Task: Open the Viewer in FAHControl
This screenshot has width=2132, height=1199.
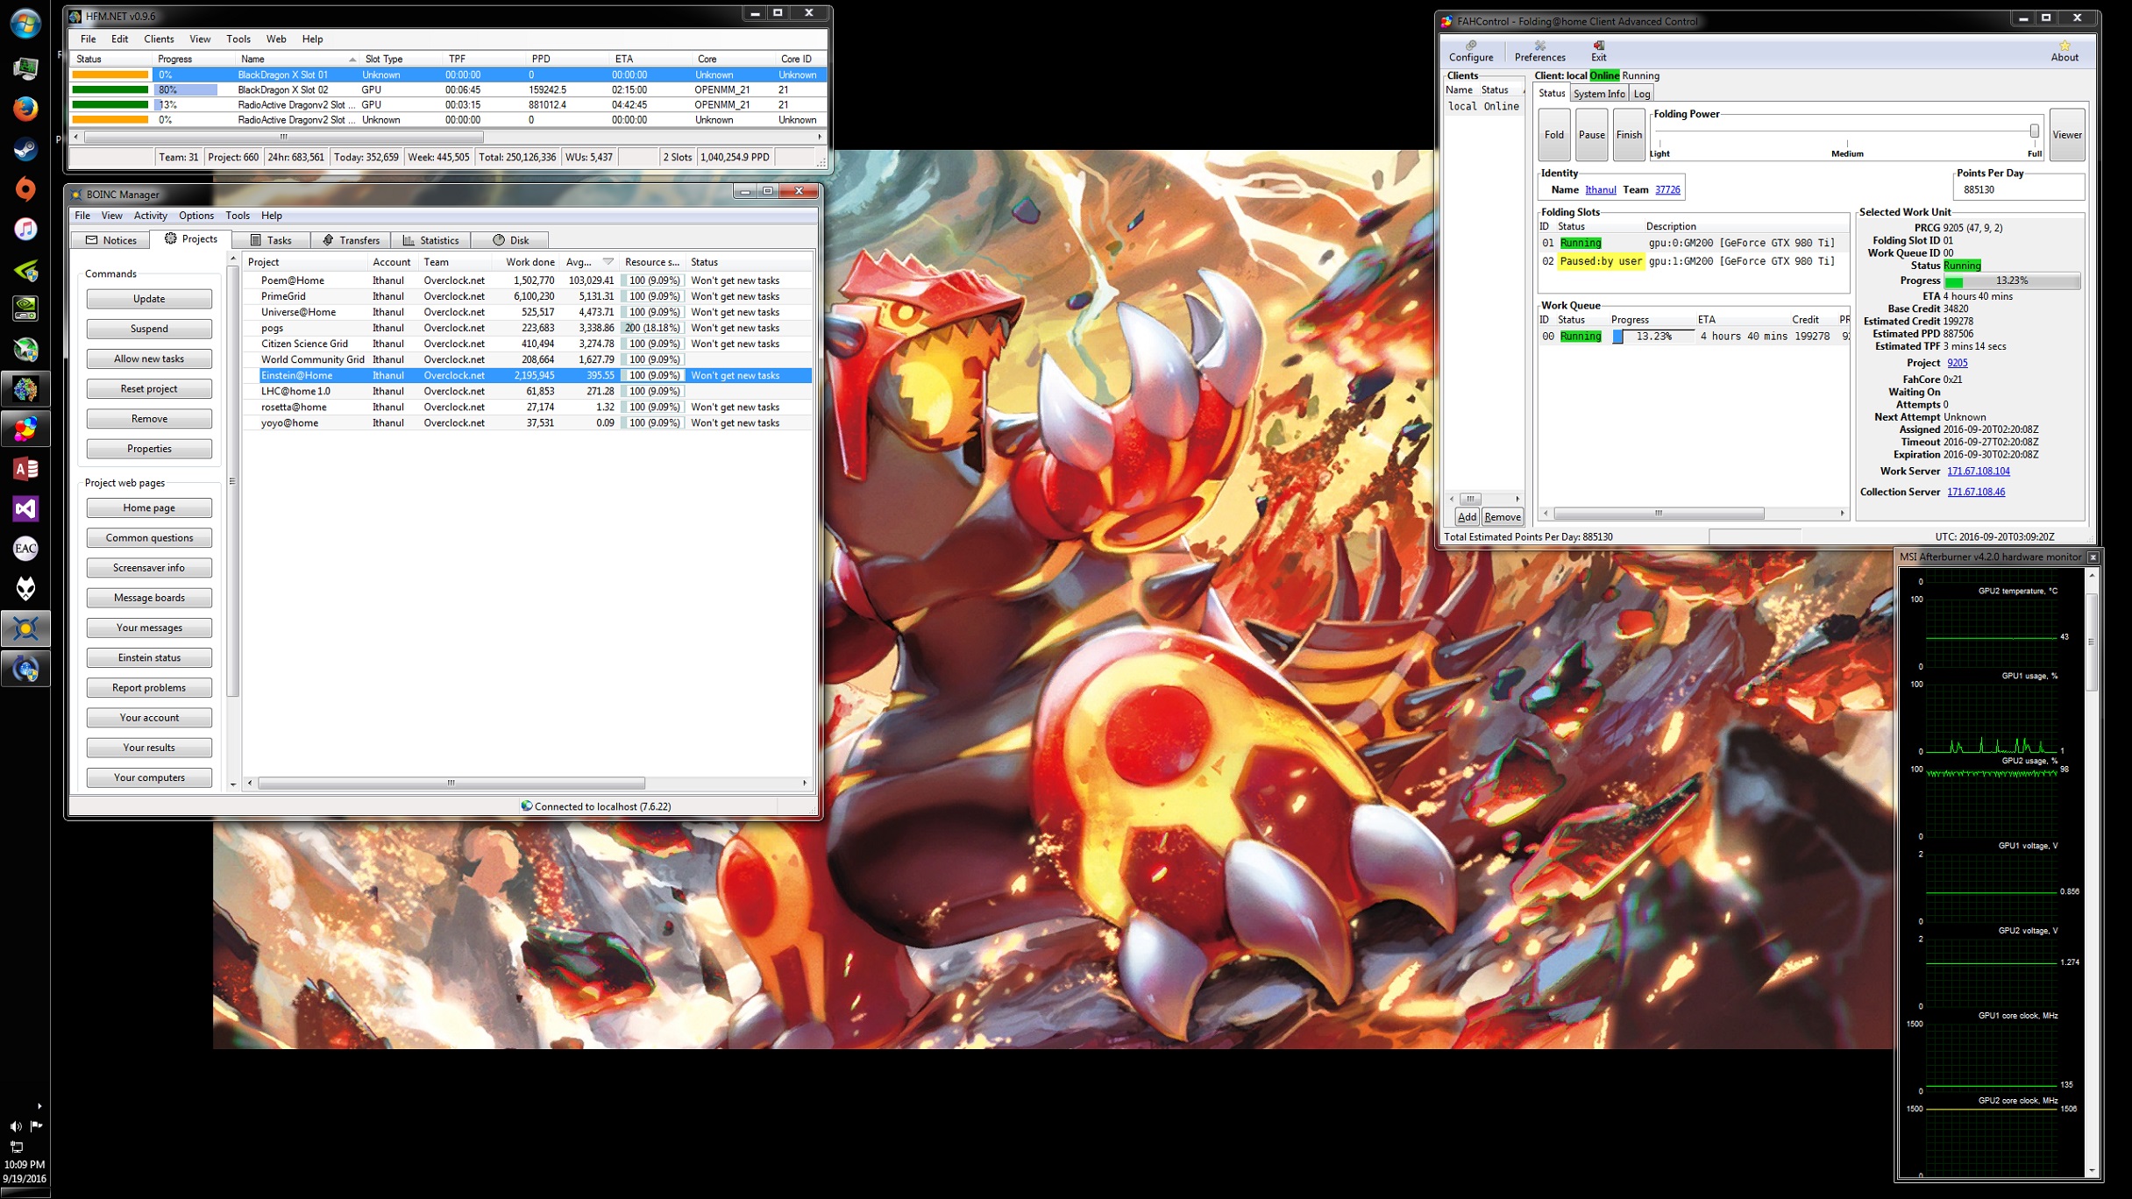Action: pyautogui.click(x=2067, y=135)
